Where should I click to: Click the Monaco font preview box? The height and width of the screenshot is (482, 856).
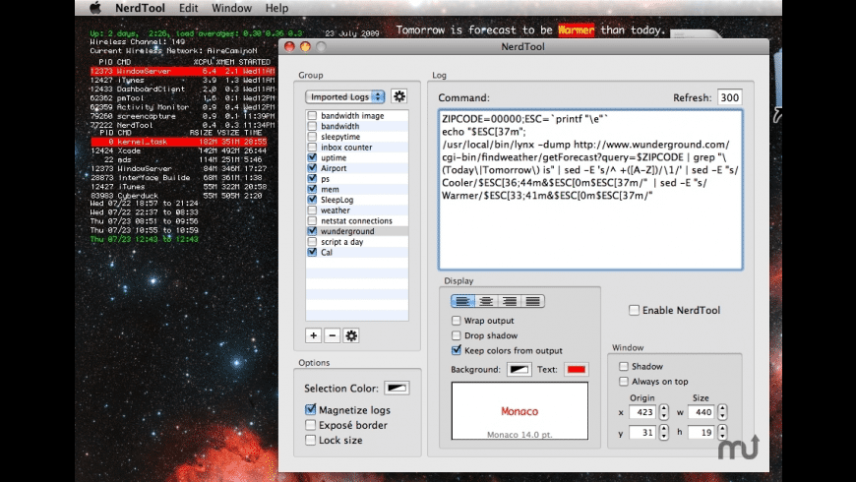coord(520,411)
